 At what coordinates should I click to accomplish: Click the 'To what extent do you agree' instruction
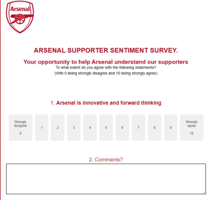(106, 67)
